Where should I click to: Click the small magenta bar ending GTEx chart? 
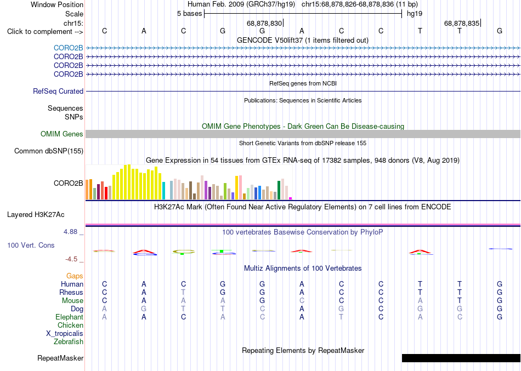click(x=291, y=198)
